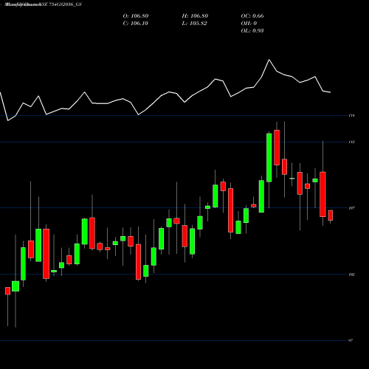Image resolution: width=369 pixels, height=369 pixels.
Task: Click the last red candle at chart's right end
Action: coord(331,215)
